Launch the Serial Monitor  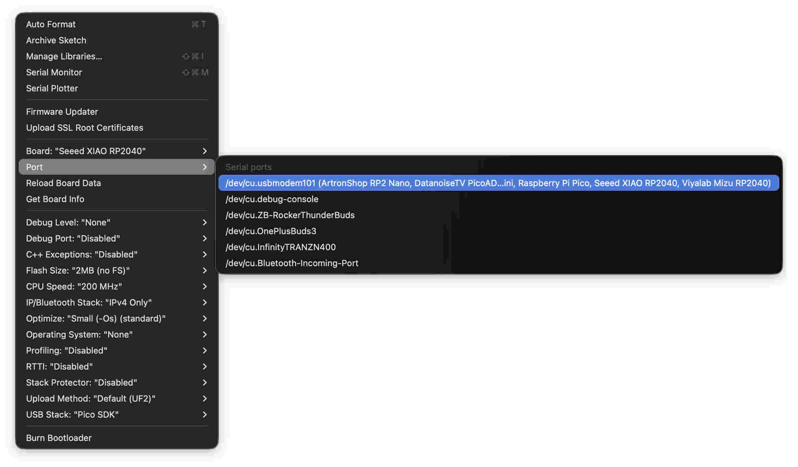[x=54, y=72]
